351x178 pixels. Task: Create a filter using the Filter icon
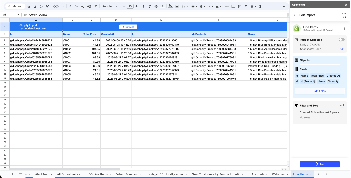[246, 6]
